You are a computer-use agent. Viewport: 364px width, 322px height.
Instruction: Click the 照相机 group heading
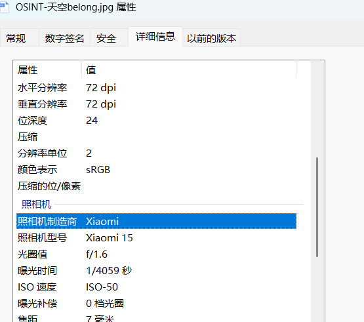[37, 205]
